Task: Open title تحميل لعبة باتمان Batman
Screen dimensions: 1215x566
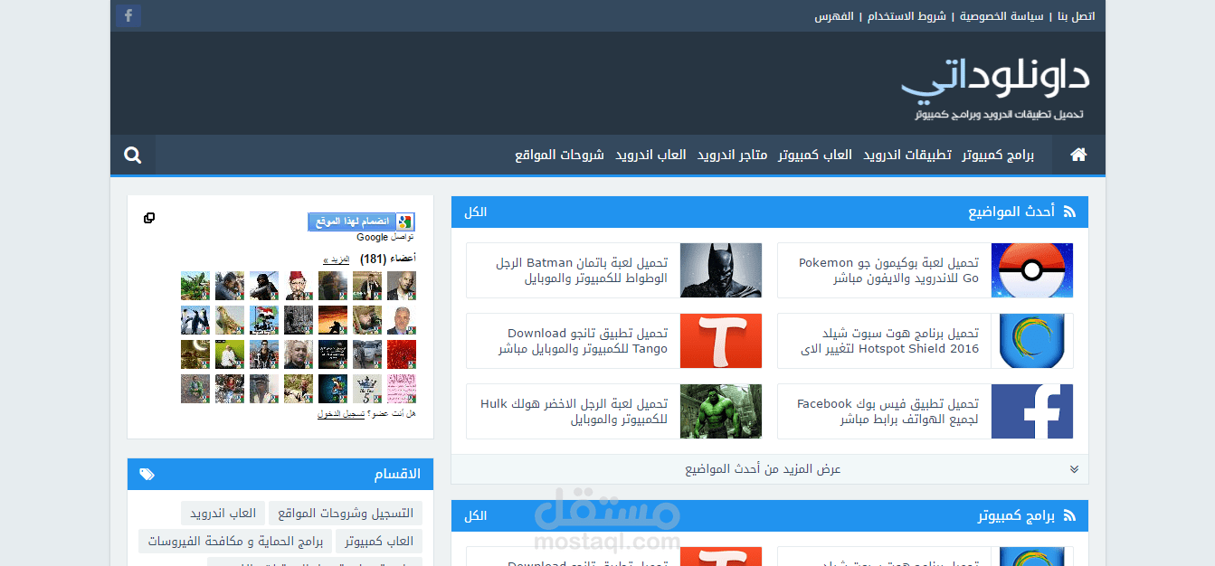Action: click(583, 270)
